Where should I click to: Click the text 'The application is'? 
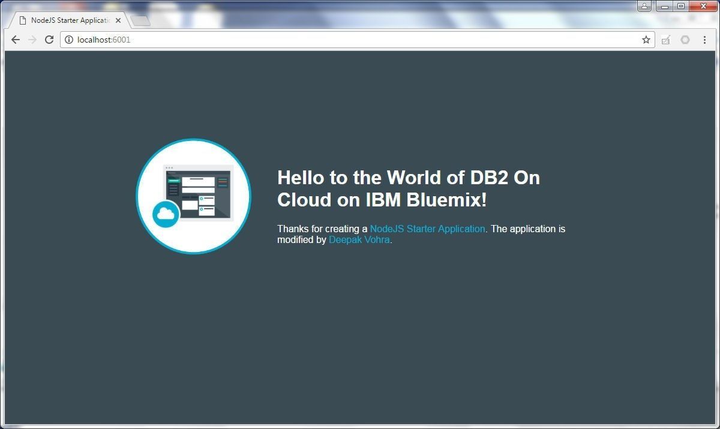point(528,229)
